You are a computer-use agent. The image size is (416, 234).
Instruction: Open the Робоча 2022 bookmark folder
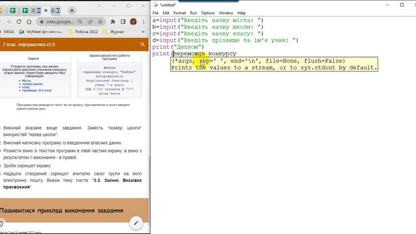tap(83, 32)
